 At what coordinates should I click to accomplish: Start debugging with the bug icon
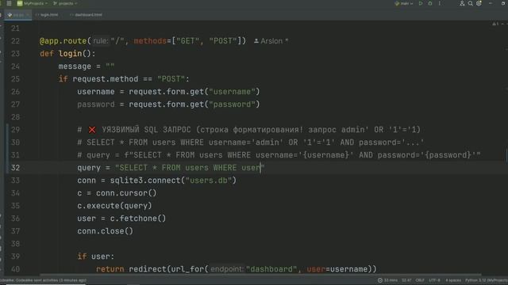click(x=430, y=3)
